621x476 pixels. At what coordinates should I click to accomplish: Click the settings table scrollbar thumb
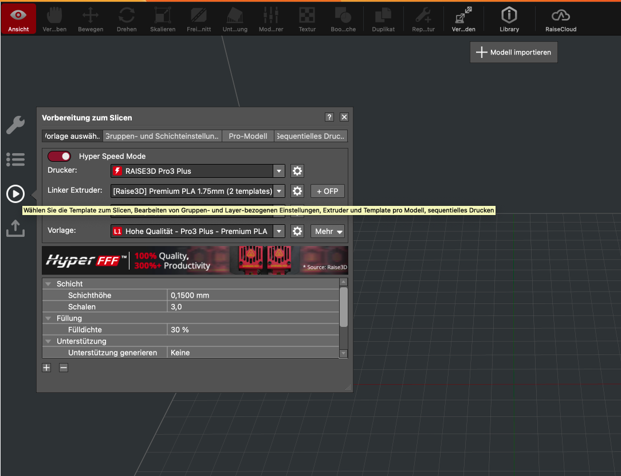pyautogui.click(x=344, y=307)
